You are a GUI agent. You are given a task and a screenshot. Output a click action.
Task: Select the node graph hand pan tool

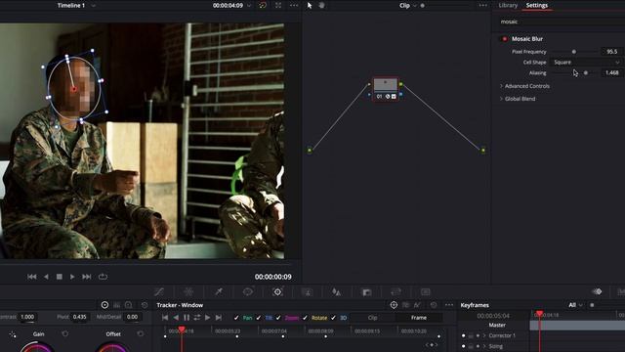pos(321,5)
